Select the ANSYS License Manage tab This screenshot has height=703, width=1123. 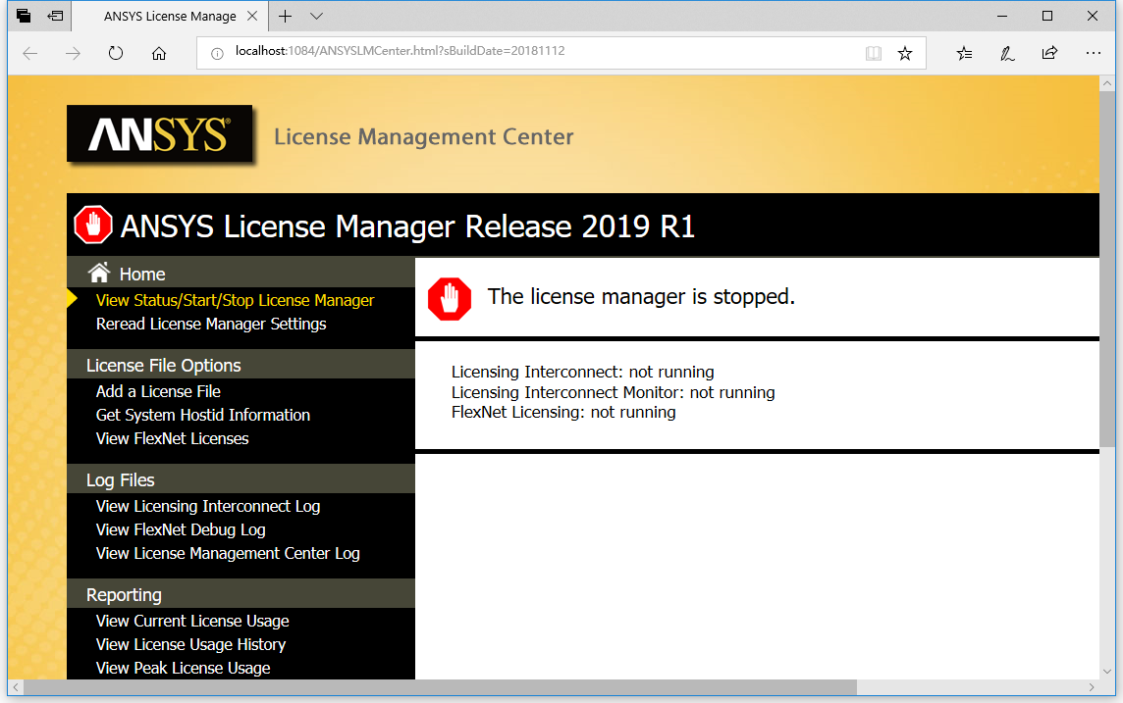tap(170, 16)
